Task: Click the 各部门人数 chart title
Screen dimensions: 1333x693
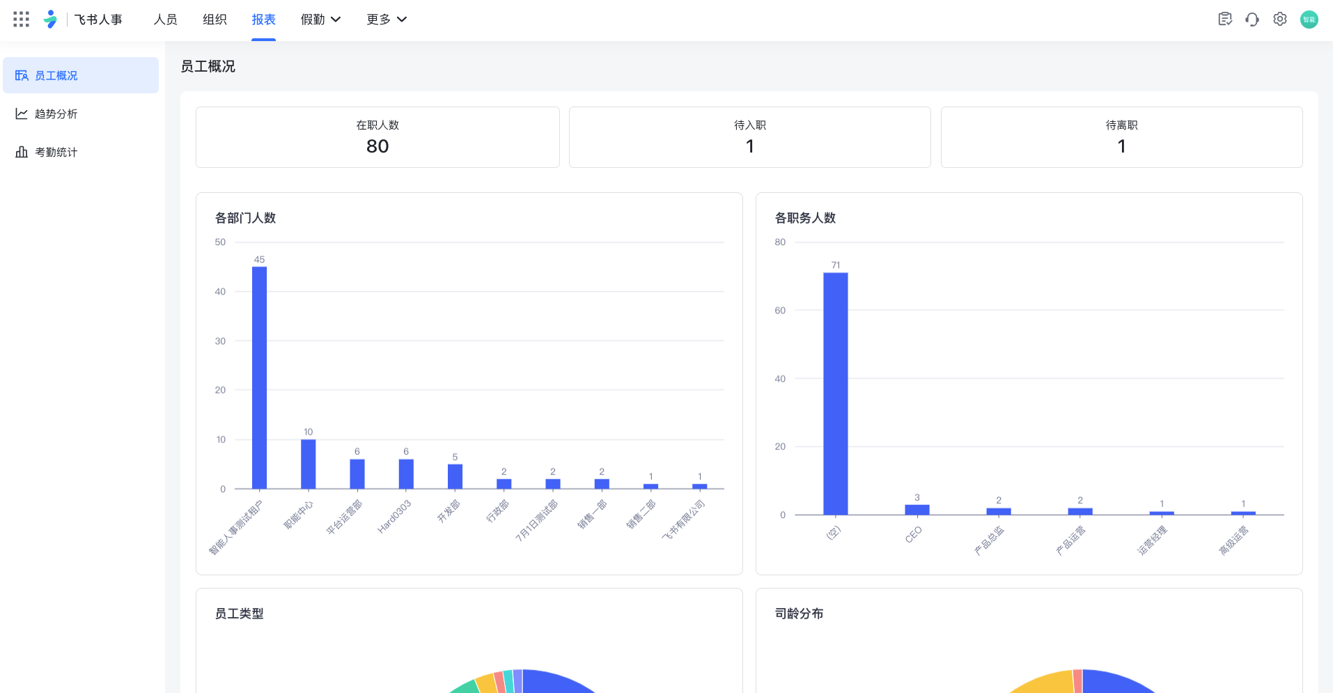Action: (x=245, y=218)
